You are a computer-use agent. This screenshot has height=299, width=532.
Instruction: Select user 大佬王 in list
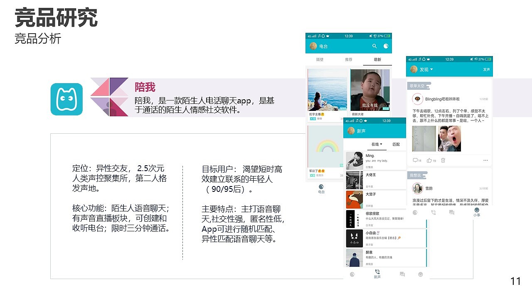pyautogui.click(x=376, y=180)
